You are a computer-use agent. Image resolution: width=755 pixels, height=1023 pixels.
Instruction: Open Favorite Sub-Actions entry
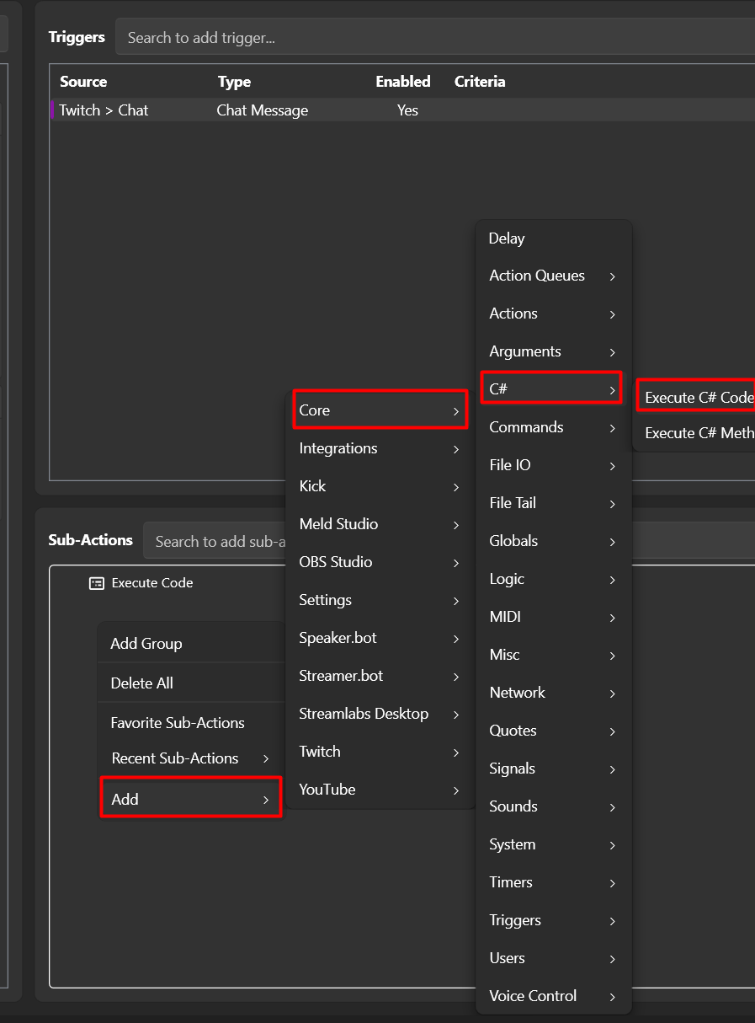pos(191,723)
